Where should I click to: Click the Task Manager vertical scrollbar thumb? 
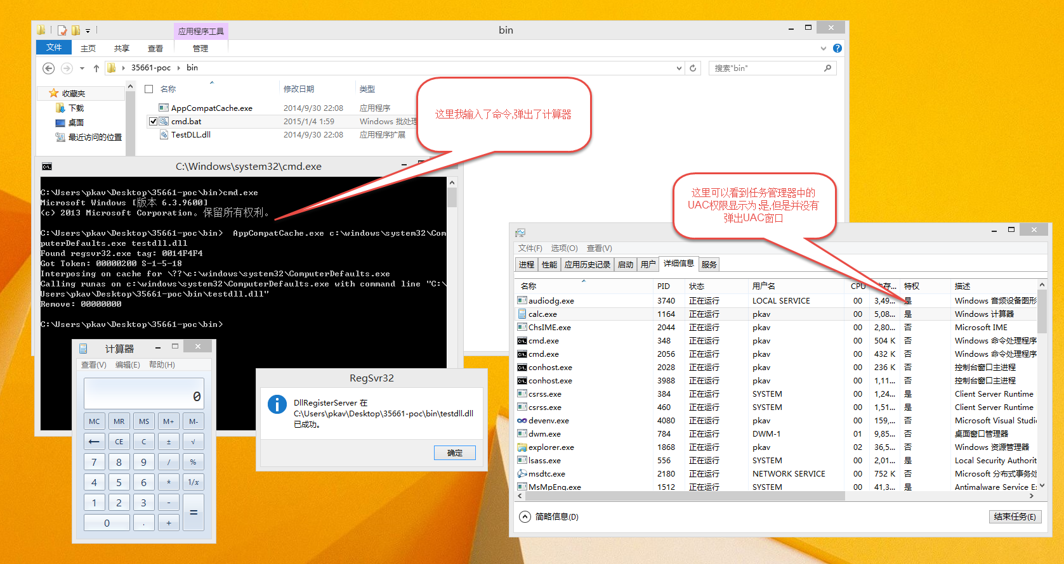[1042, 312]
